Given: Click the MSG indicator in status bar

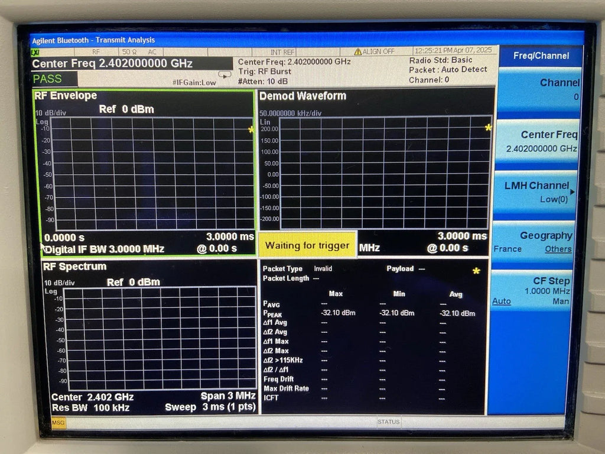Looking at the screenshot, I should (x=58, y=422).
